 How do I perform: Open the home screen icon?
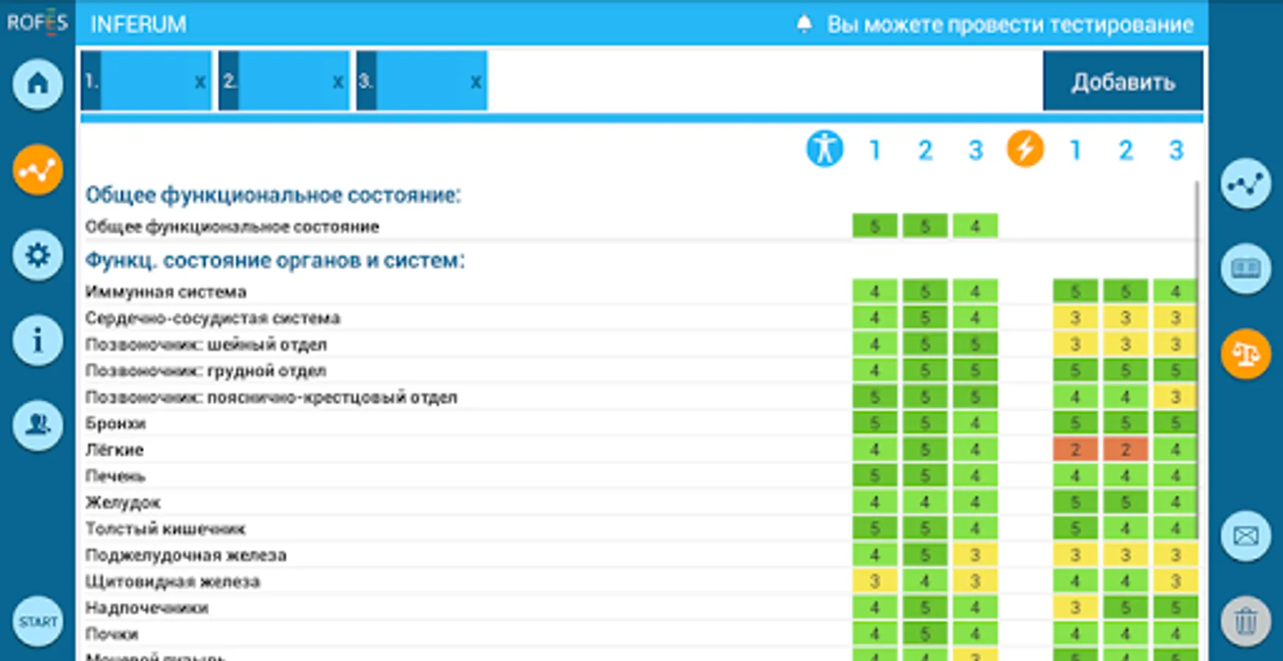click(x=37, y=84)
